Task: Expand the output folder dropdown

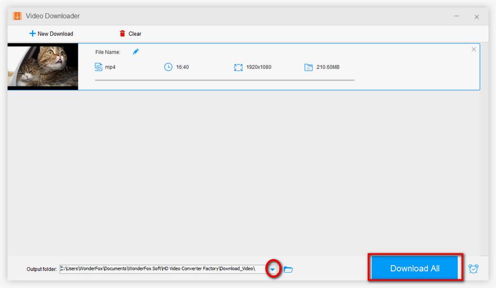Action: pyautogui.click(x=273, y=269)
